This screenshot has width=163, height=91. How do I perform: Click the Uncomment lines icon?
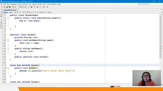pos(51,12)
